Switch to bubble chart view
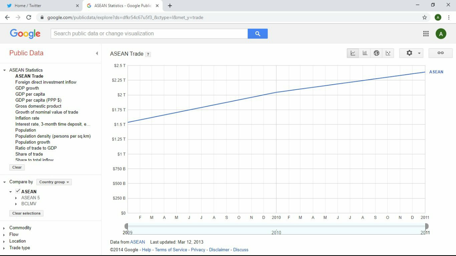 [388, 53]
